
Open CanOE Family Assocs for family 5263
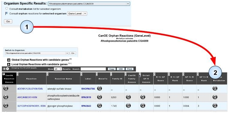128,97
